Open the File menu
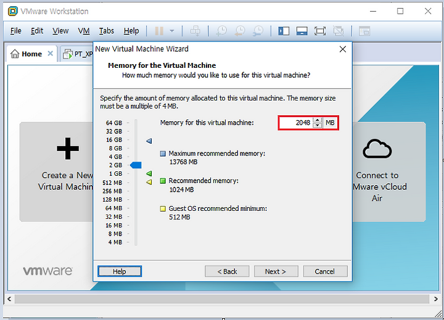The width and height of the screenshot is (444, 320). [x=15, y=31]
